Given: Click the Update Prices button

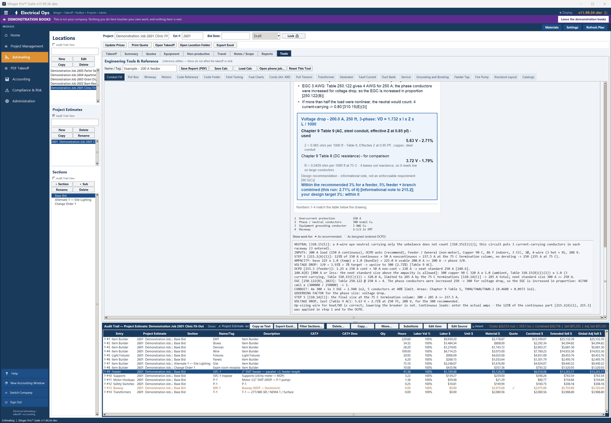Looking at the screenshot, I should 115,45.
